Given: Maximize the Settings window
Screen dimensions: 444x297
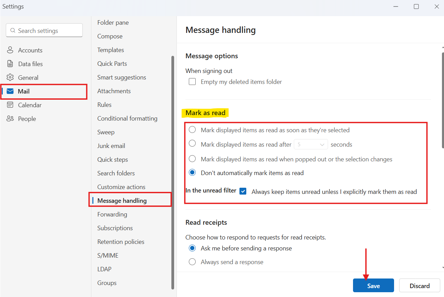Looking at the screenshot, I should click(416, 7).
